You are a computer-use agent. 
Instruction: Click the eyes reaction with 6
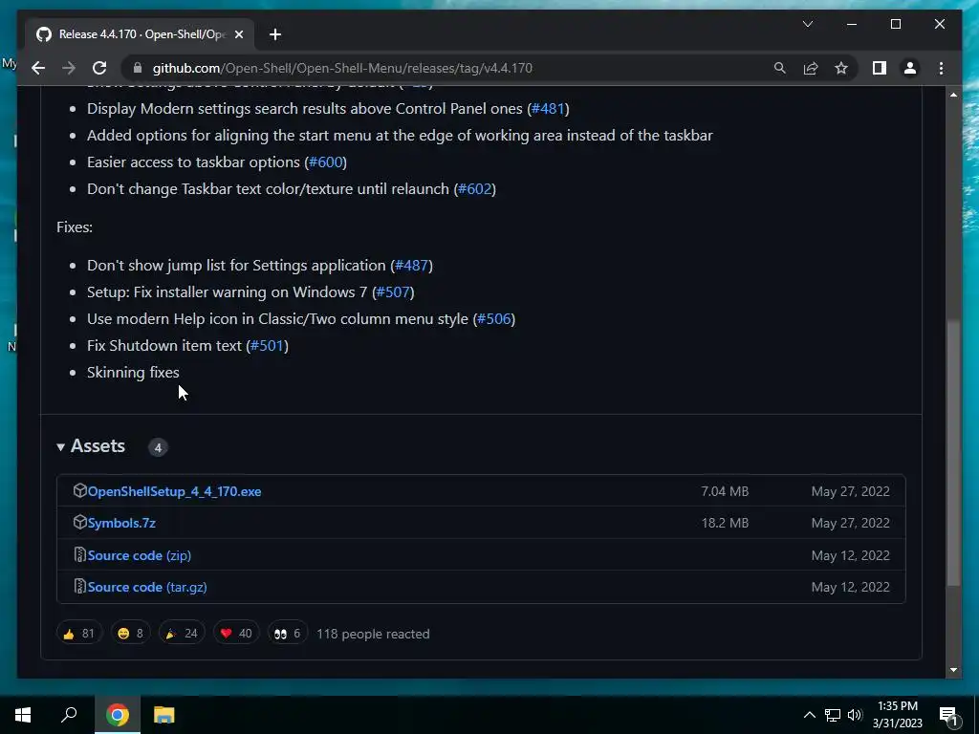(287, 634)
